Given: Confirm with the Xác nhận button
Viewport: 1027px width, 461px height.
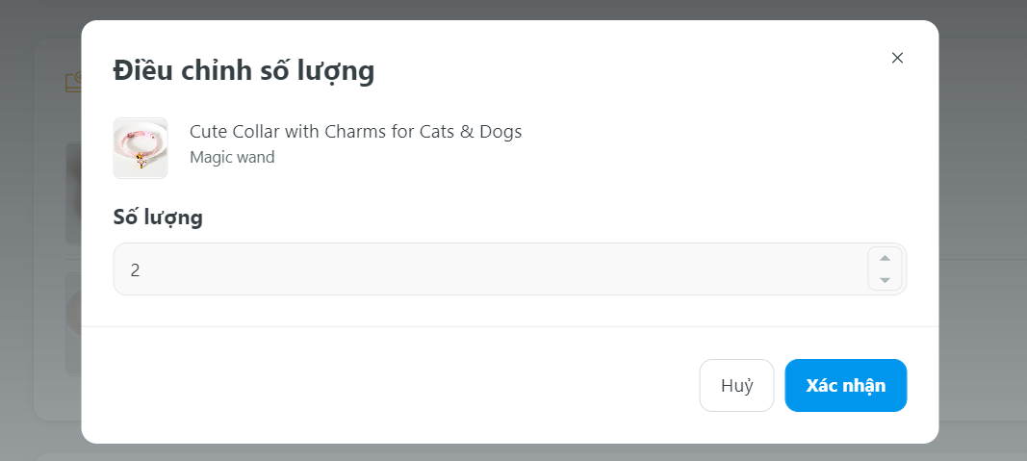Looking at the screenshot, I should pos(845,385).
